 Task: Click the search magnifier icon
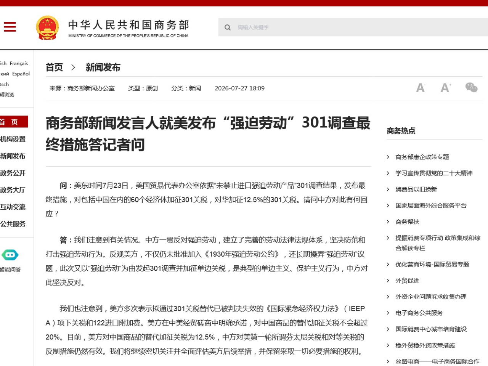pyautogui.click(x=228, y=27)
